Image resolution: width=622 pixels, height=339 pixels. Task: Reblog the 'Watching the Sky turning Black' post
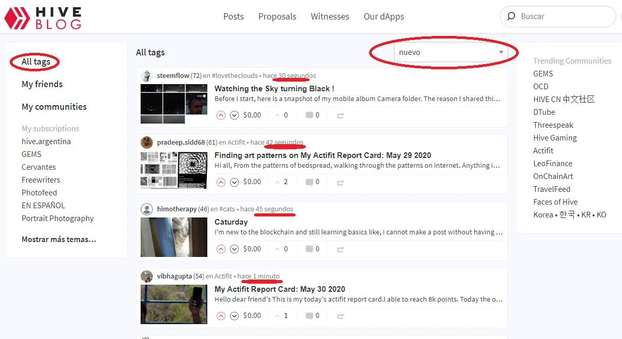tap(340, 116)
